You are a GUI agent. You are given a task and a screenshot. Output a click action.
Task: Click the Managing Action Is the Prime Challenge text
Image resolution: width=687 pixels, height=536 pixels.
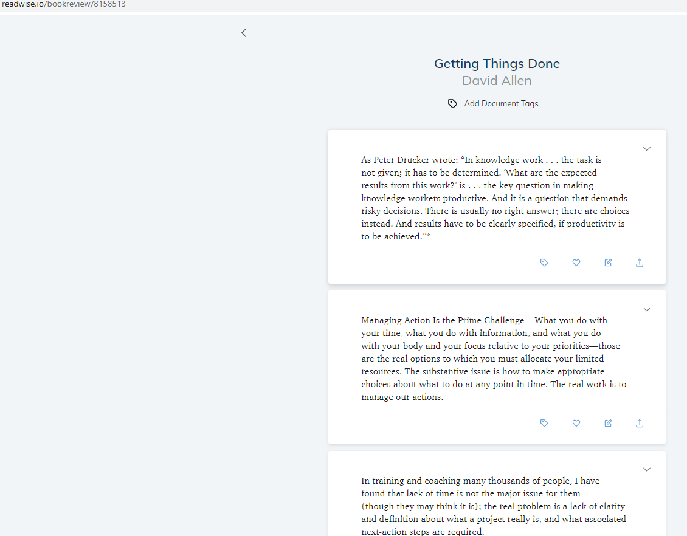443,320
